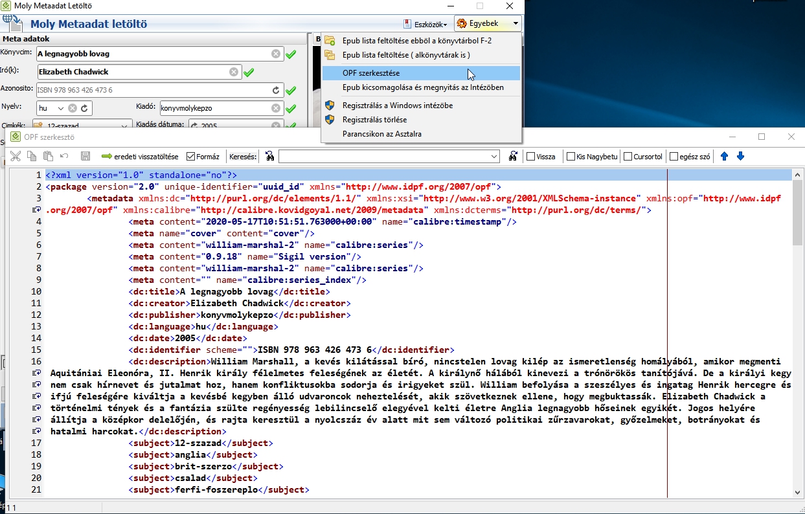Click the Cut scissors icon in OPF editor
Viewport: 805px width, 514px height.
[16, 156]
